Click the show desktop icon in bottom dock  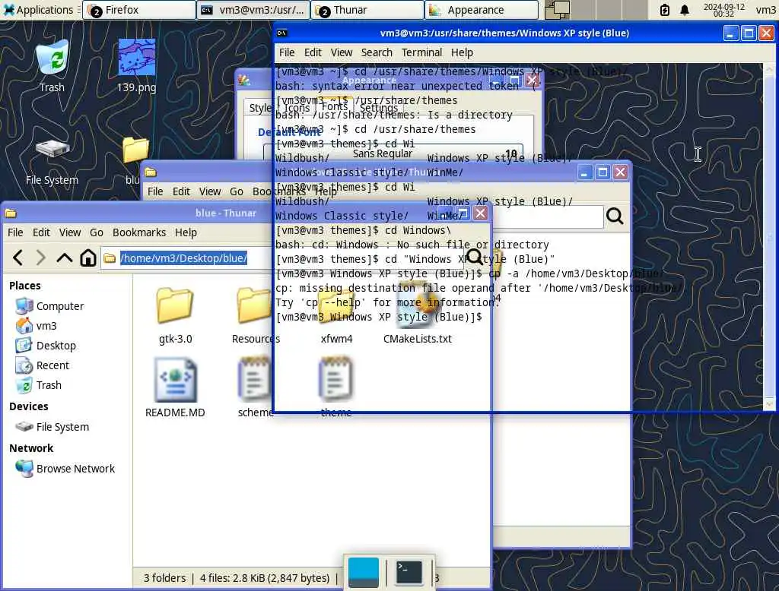tap(363, 573)
